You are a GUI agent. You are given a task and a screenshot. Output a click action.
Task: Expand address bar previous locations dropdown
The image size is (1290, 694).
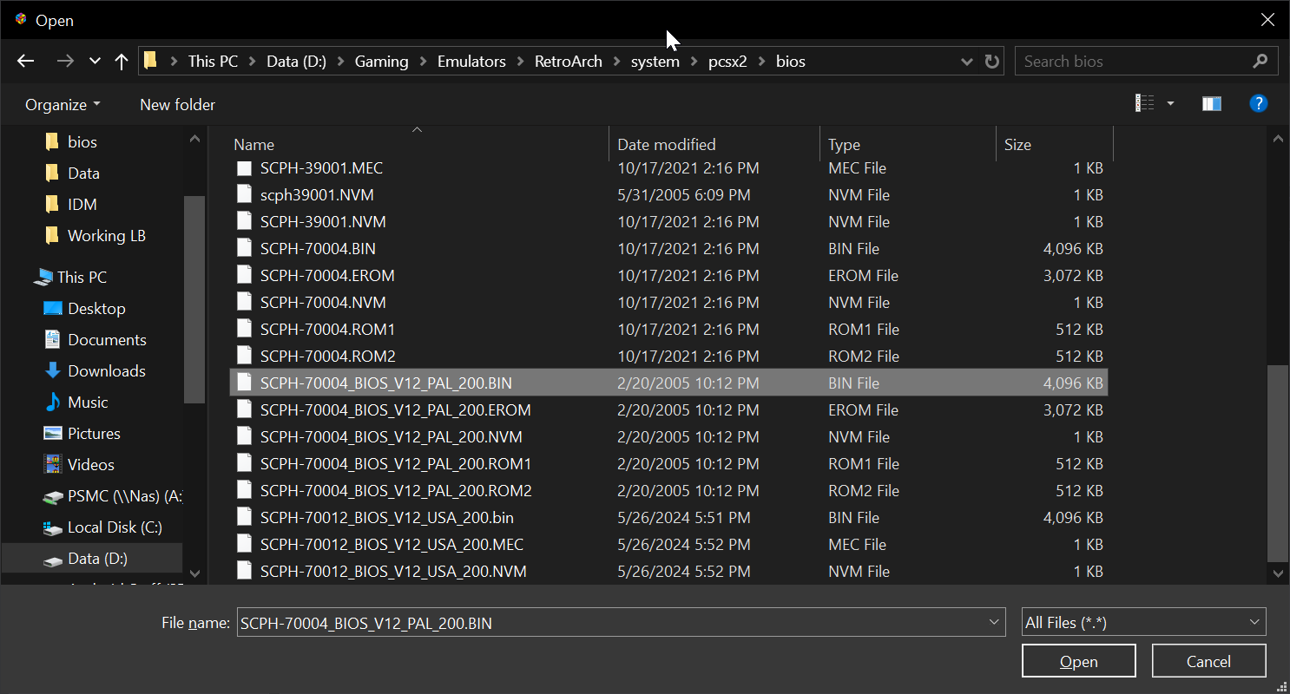967,62
